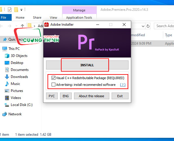
Task: Open Pictures in navigation pane
Action: (x=17, y=91)
